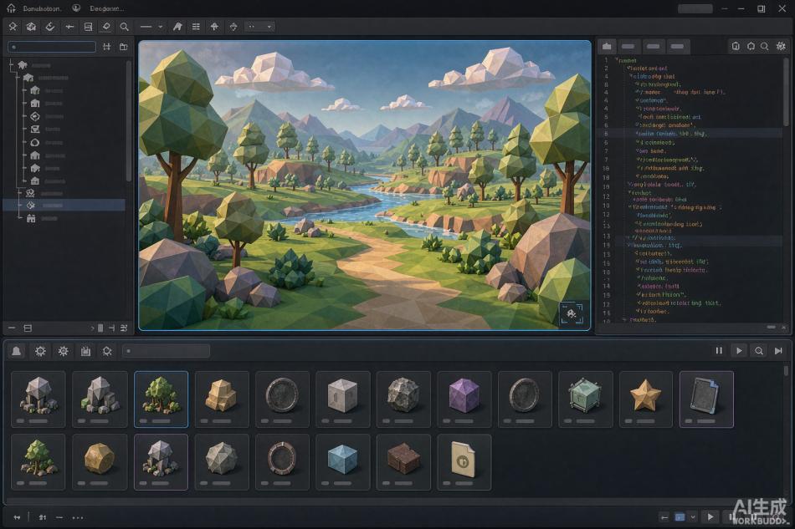Select the light blue cube asset
Screen dimensions: 795x529
click(342, 461)
